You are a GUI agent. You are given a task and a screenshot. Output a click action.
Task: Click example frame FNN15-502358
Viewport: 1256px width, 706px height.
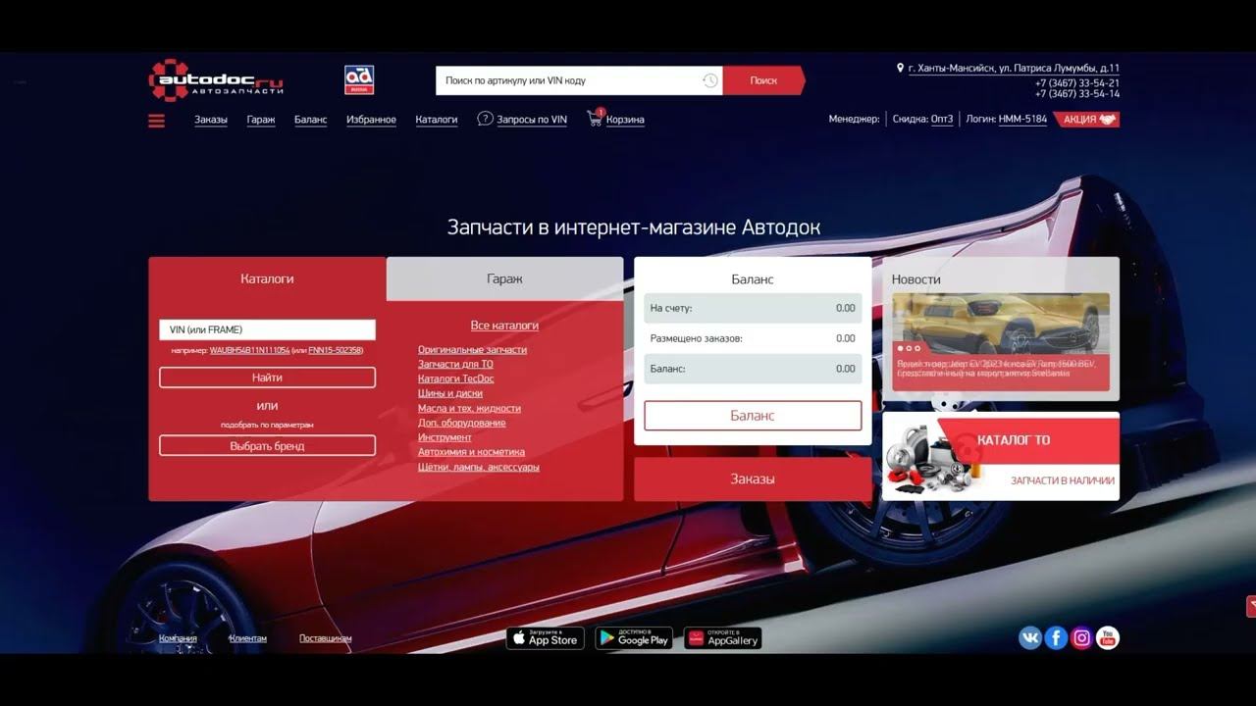pos(335,351)
